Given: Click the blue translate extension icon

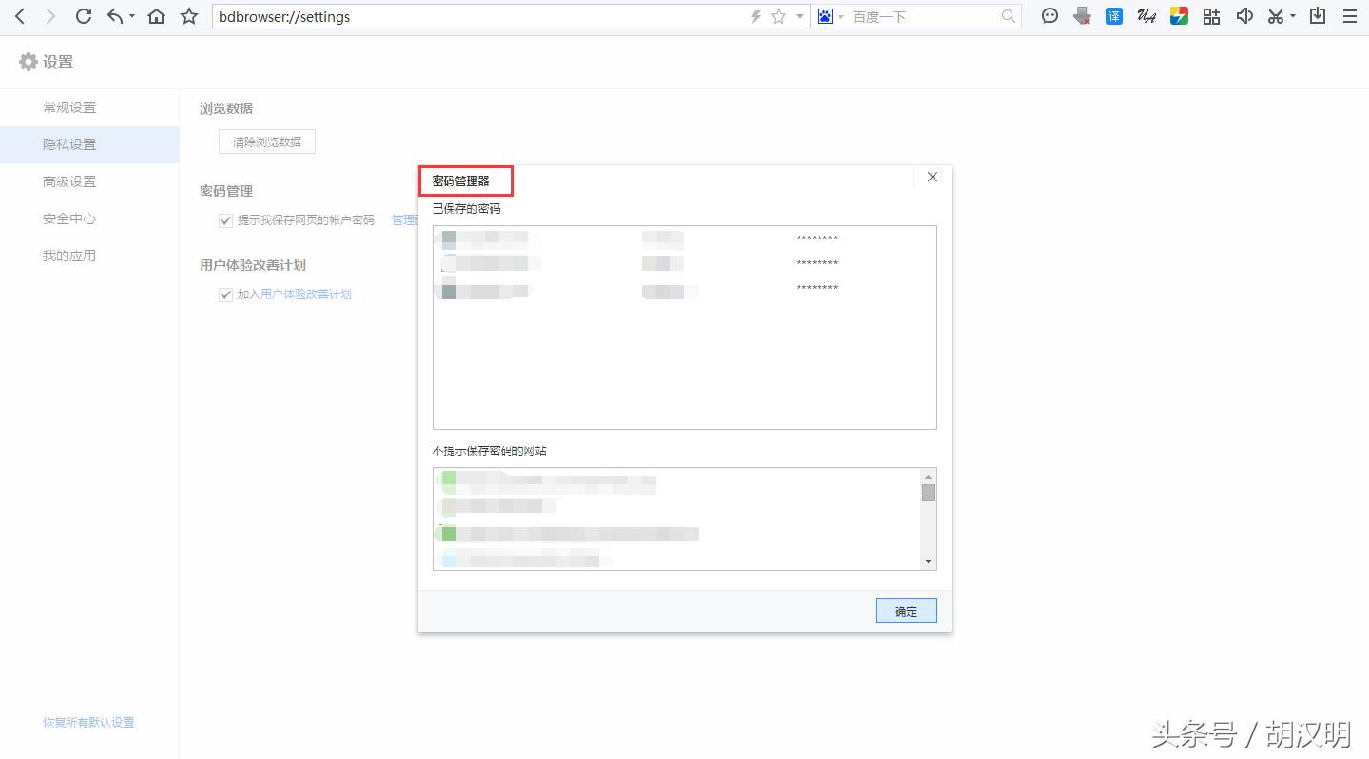Looking at the screenshot, I should pos(1114,16).
